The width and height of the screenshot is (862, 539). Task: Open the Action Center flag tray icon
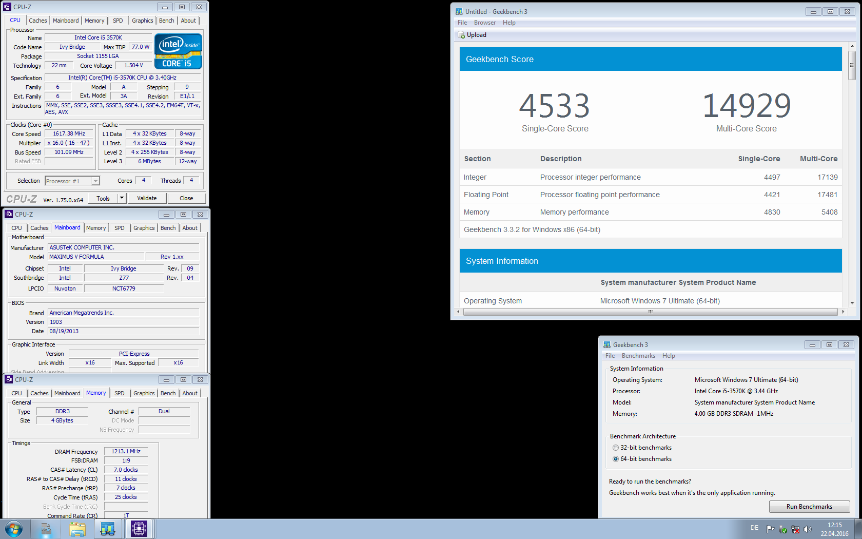[x=771, y=529]
